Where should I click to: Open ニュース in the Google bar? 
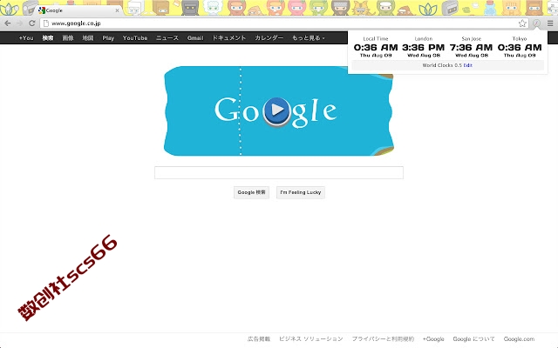coord(167,38)
